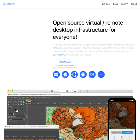Click the GIMP File menu in the screenshot

click(x=9, y=97)
